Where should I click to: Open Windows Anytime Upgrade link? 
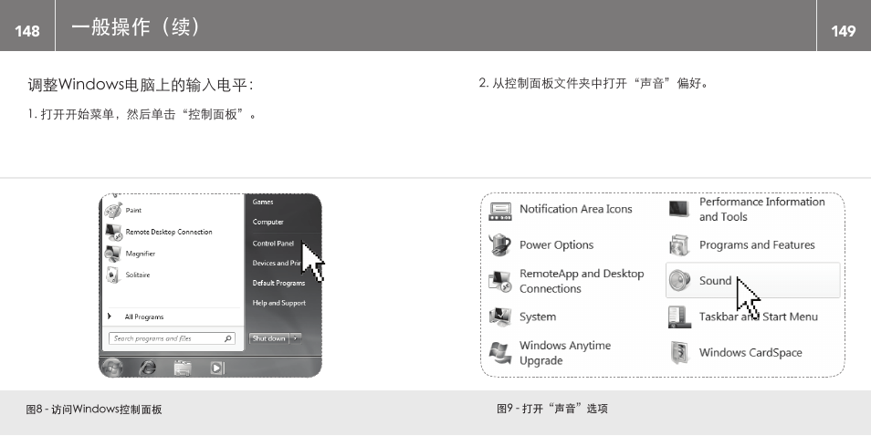[x=565, y=353]
